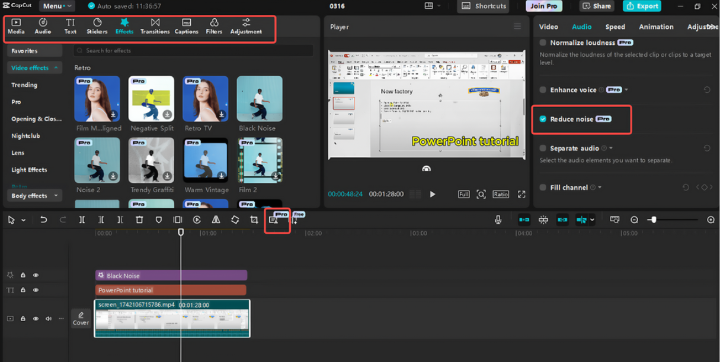This screenshot has width=720, height=362.
Task: Open Enhance voice options dropdown
Action: tap(626, 90)
